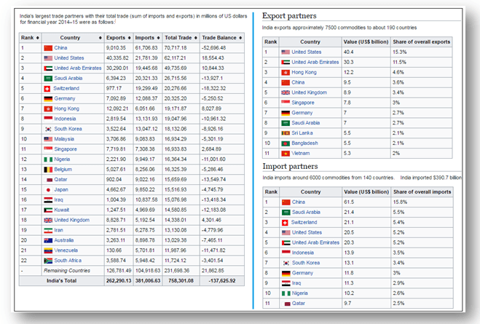Screen dimensions: 480x324
Task: Click the Australia flag icon
Action: [48, 239]
